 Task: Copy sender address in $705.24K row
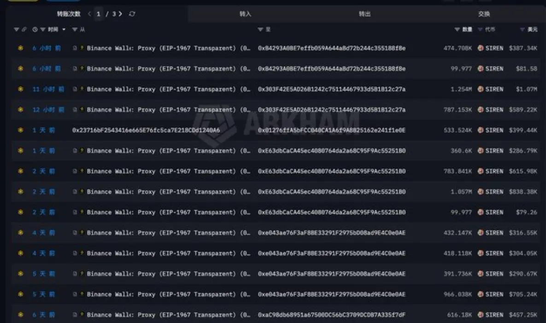coord(75,294)
